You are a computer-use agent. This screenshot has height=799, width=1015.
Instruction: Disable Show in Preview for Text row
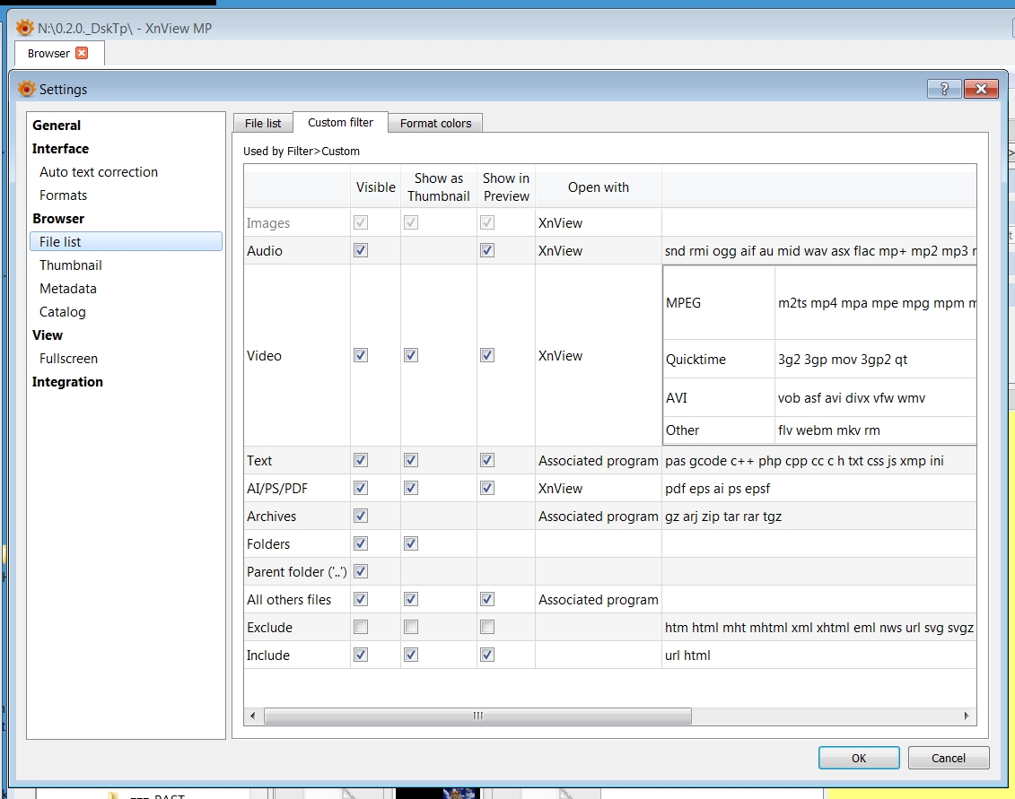click(x=487, y=460)
